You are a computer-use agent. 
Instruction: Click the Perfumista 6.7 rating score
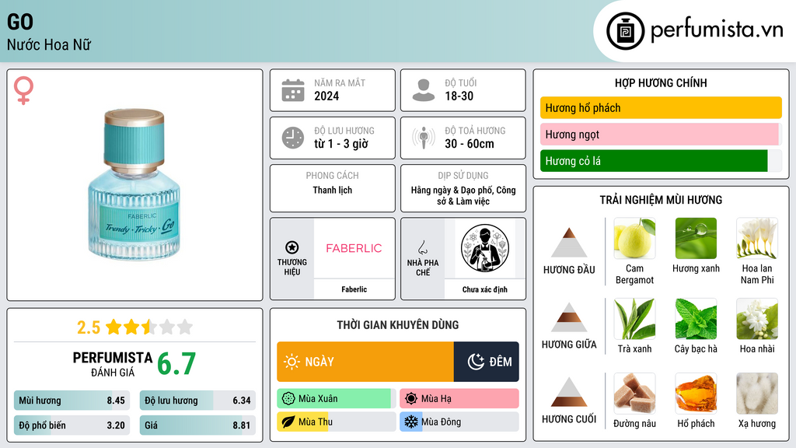176,364
